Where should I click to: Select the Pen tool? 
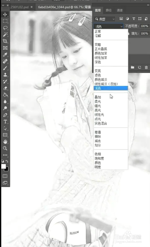click(x=5, y=115)
